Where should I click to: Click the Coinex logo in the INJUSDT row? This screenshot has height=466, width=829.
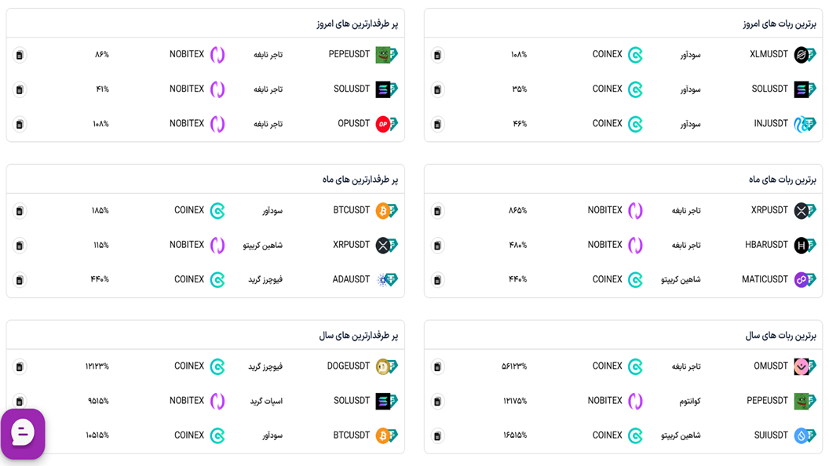pos(635,124)
